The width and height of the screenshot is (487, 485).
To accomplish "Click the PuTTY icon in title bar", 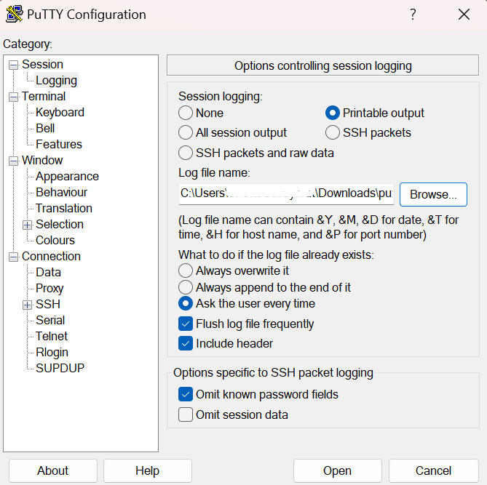I will click(x=15, y=15).
